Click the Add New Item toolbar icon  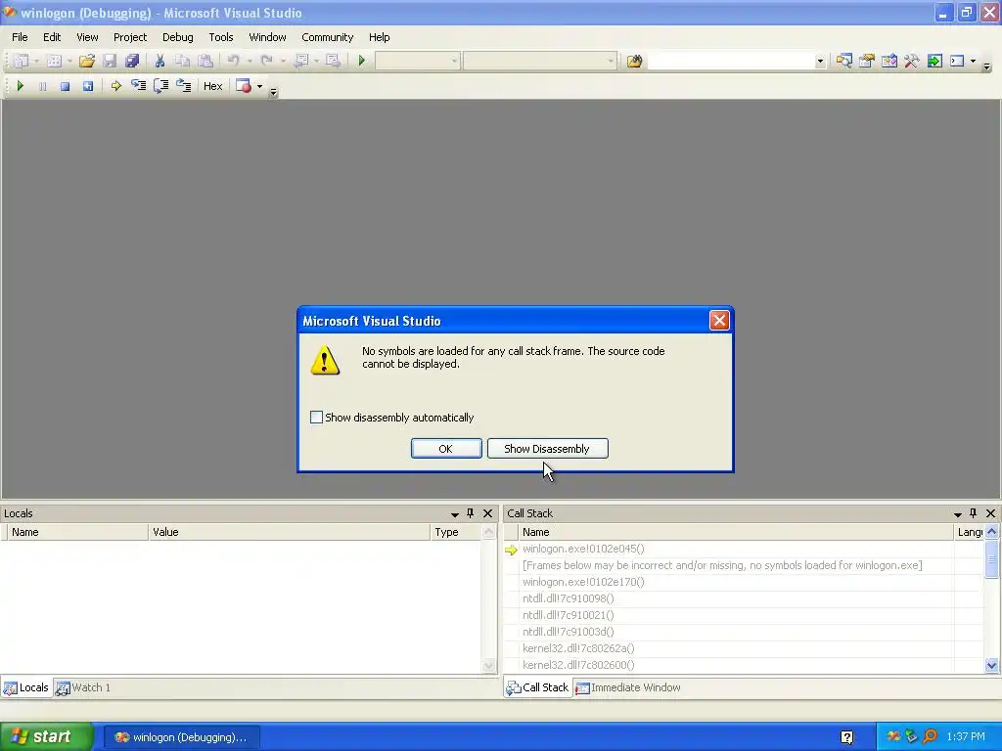click(x=55, y=61)
